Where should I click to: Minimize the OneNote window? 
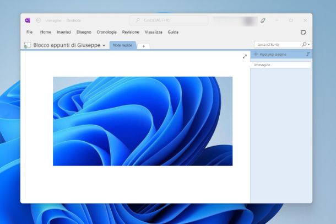[277, 20]
